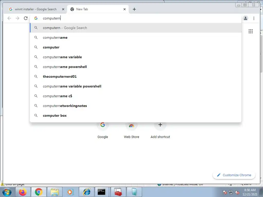The height and width of the screenshot is (197, 263).
Task: Pick 'computername variable' suggestion
Action: [x=136, y=57]
